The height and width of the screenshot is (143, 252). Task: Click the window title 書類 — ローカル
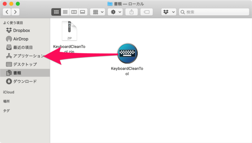point(129,4)
